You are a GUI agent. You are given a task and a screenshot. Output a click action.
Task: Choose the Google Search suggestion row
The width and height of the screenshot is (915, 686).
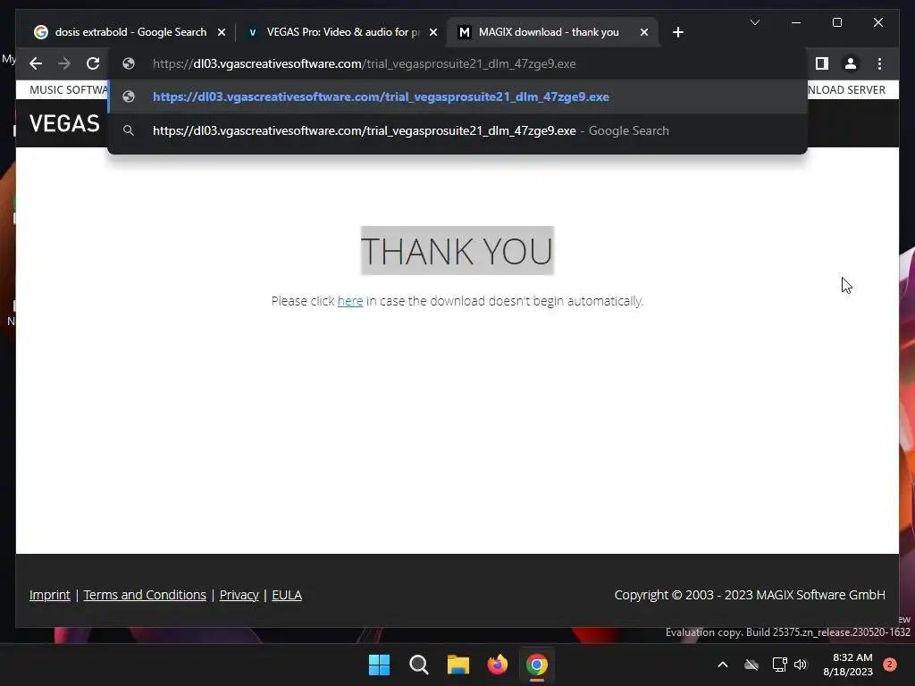point(457,130)
